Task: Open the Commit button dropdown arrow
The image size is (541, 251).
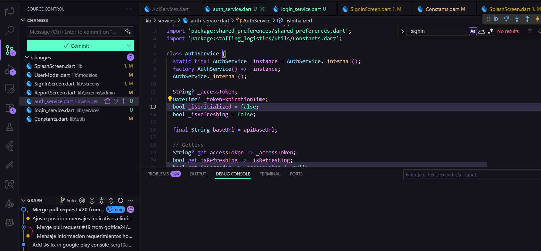Action: coord(129,46)
